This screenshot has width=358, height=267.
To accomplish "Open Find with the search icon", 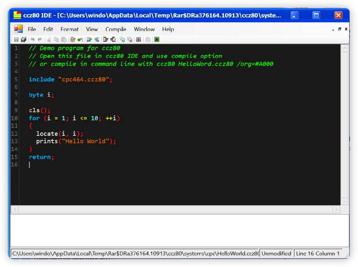I will (73, 39).
